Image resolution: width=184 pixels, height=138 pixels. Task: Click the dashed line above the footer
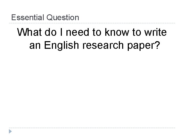pos(92,128)
